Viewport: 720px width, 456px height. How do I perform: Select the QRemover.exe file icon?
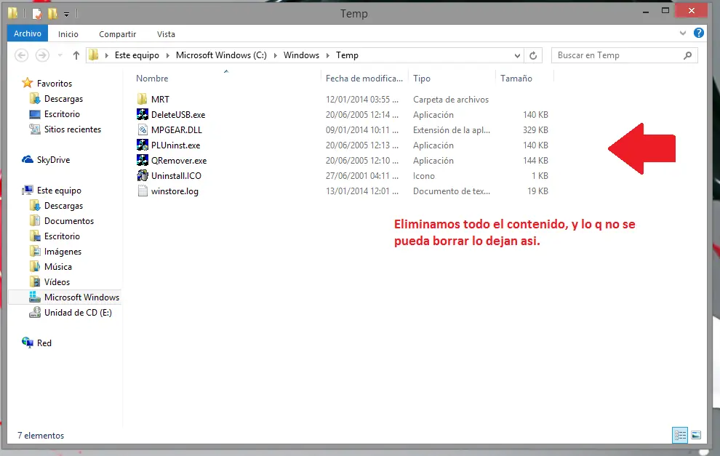coord(143,160)
